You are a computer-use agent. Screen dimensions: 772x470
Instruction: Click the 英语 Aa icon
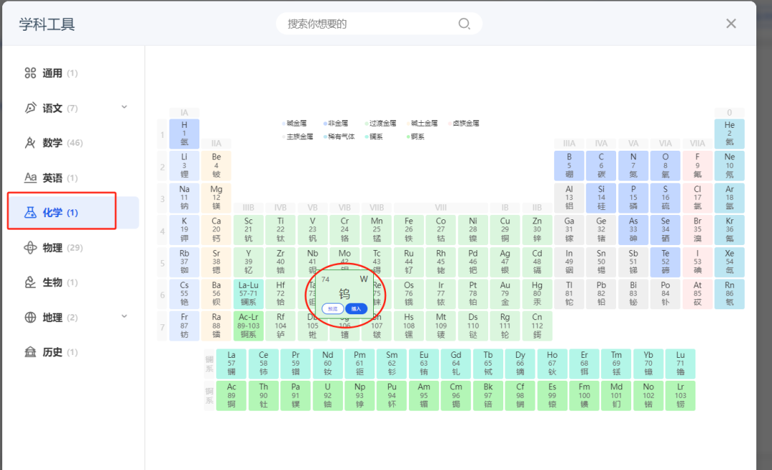coord(30,177)
